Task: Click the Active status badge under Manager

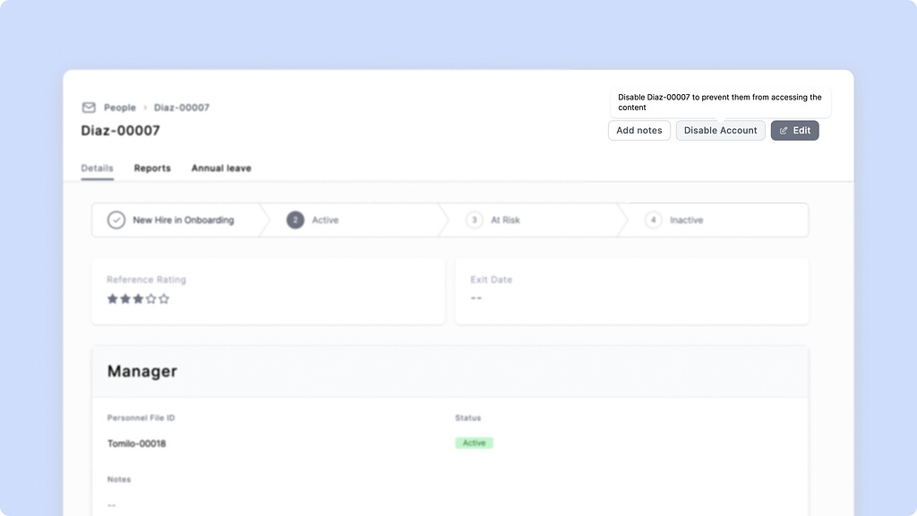Action: coord(474,443)
